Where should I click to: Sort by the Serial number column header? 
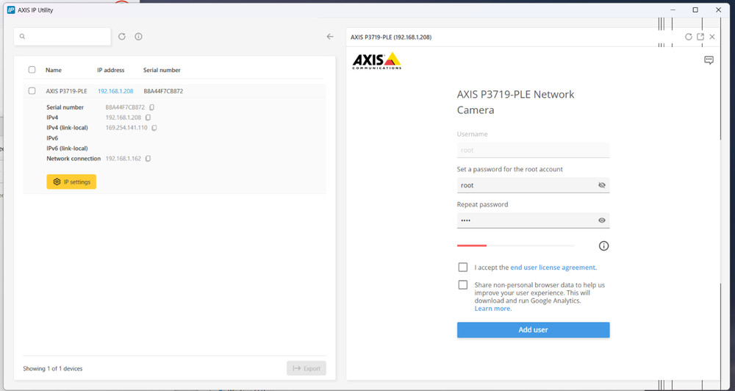pos(162,70)
